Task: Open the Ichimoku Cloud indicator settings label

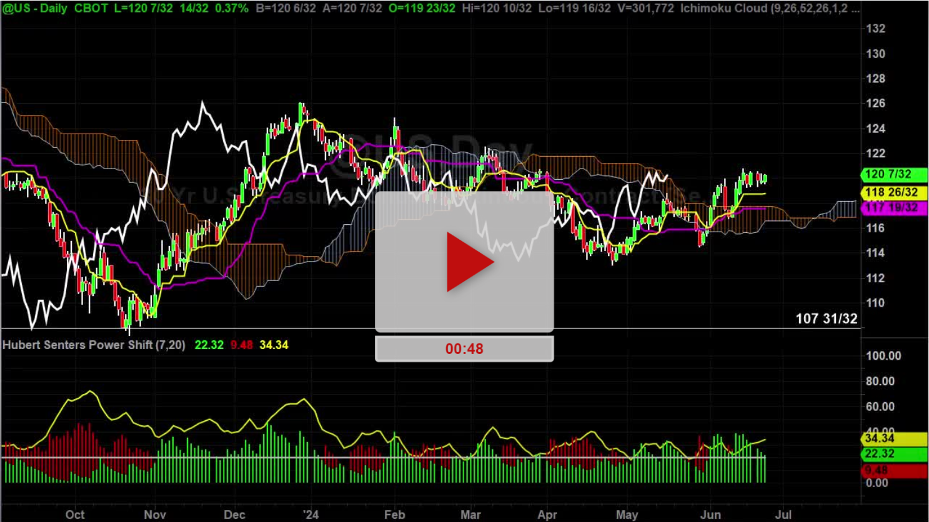Action: [x=770, y=9]
